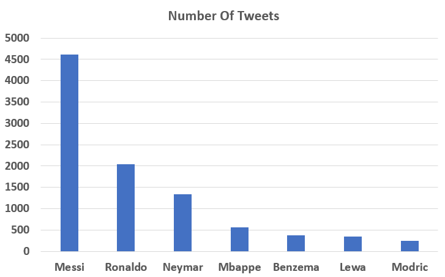Click the Modric bar
Screen dimensions: 445x277
[409, 246]
